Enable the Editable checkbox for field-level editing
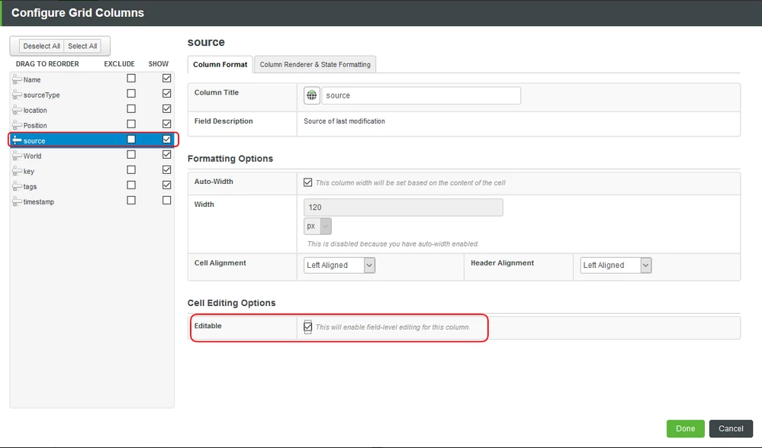The width and height of the screenshot is (762, 448). tap(307, 327)
